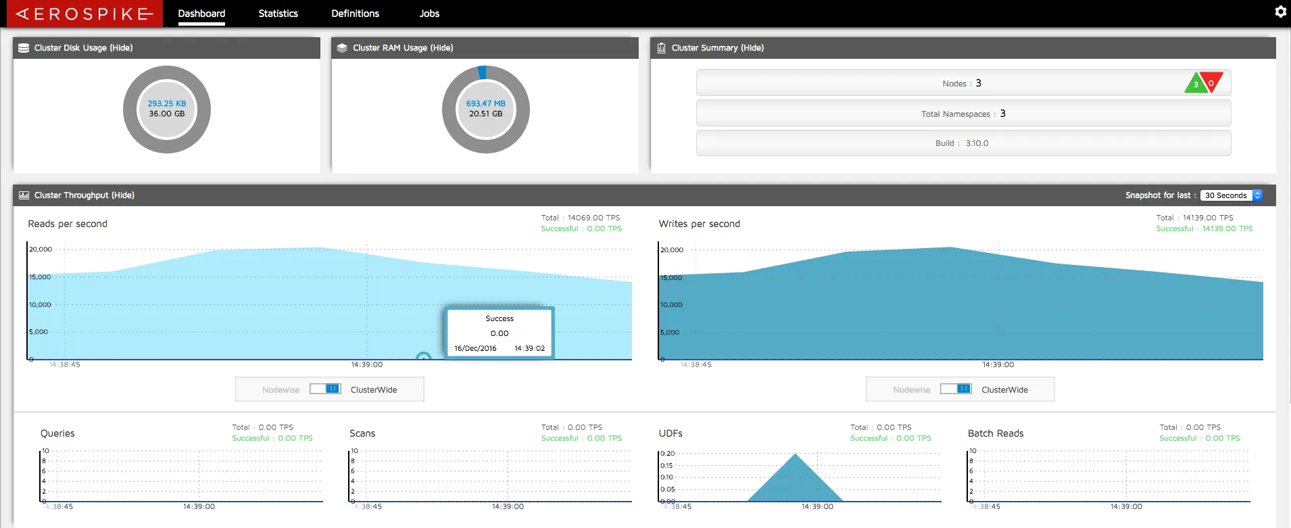Open the Definitions tab

point(355,14)
